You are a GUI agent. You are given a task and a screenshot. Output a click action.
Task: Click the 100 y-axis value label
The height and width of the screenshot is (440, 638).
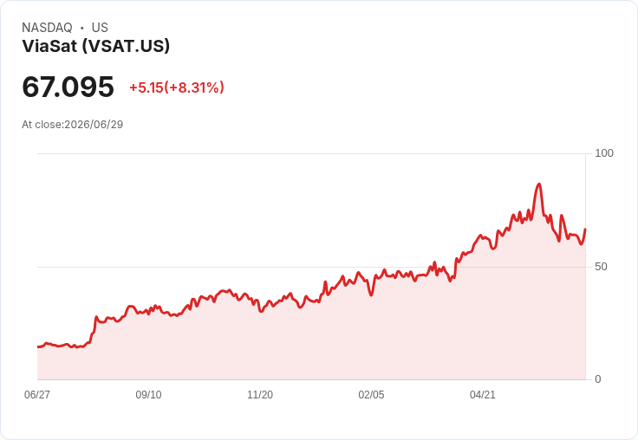(604, 153)
